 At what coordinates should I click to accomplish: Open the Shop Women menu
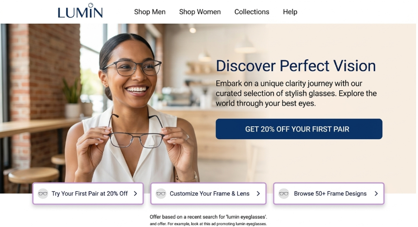coord(200,12)
